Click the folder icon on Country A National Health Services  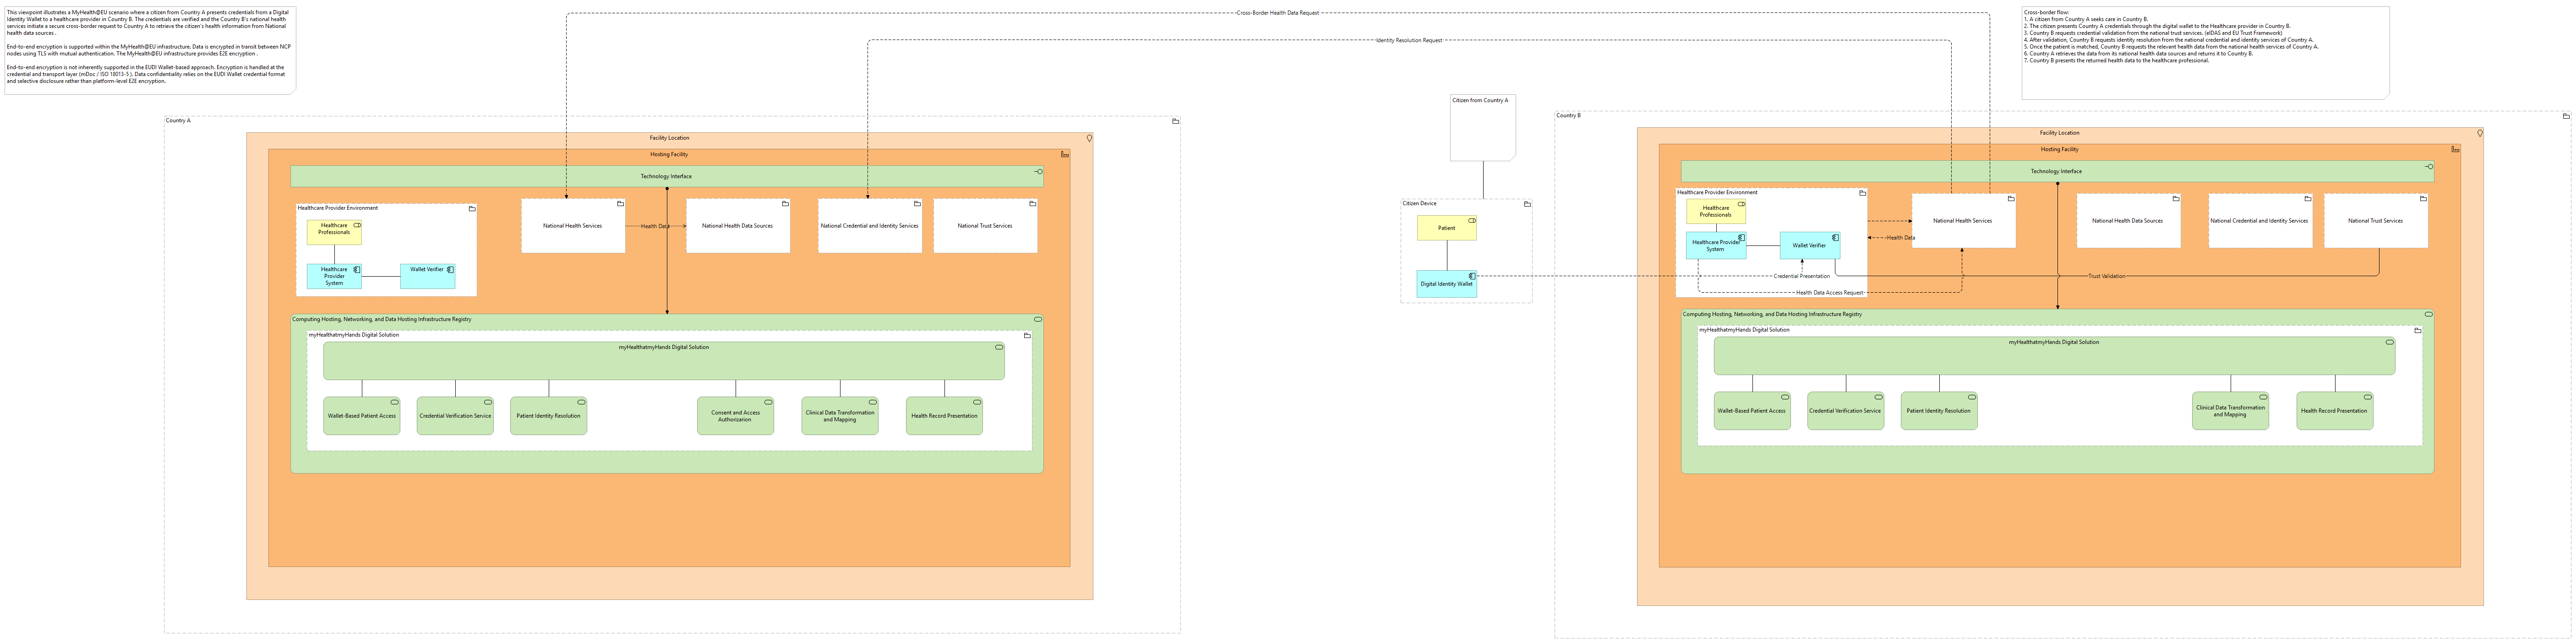pos(620,204)
